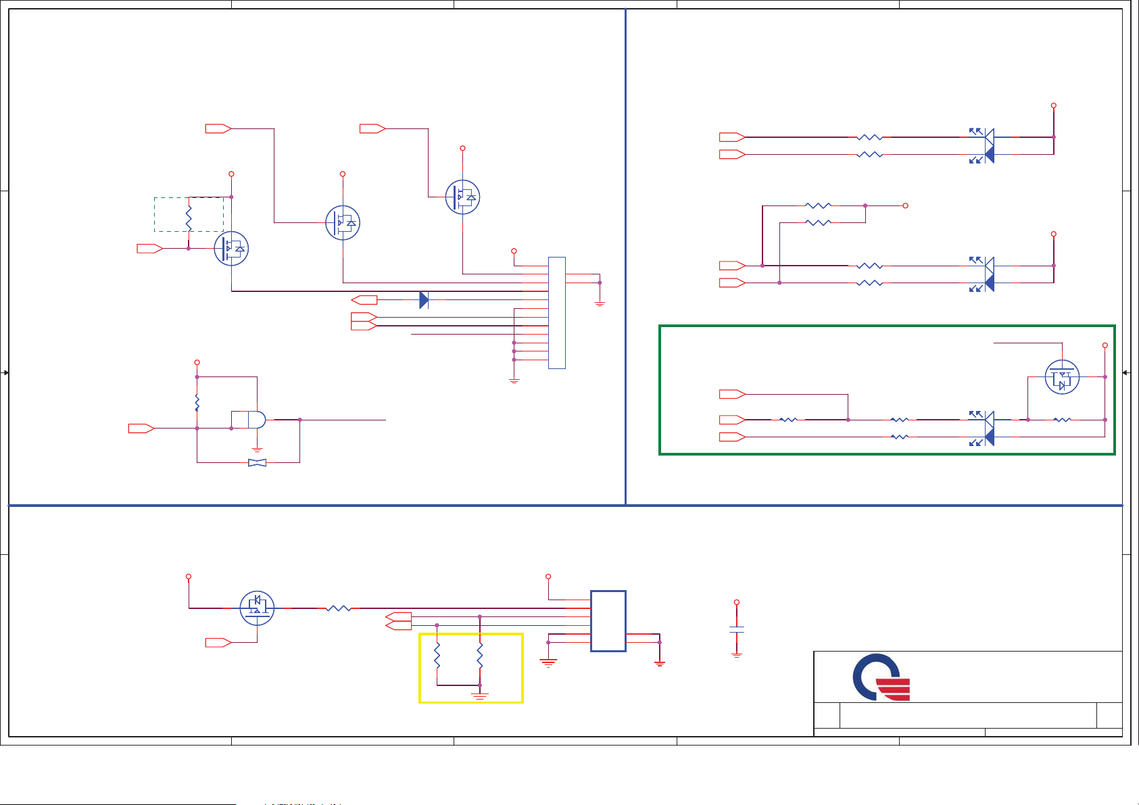
Task: Select the diode symbol beside the connector
Action: coord(424,300)
